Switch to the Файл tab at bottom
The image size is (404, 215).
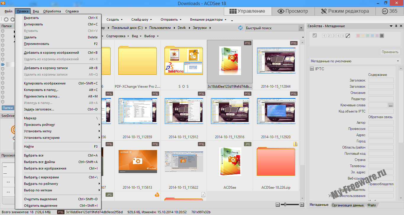(x=372, y=205)
